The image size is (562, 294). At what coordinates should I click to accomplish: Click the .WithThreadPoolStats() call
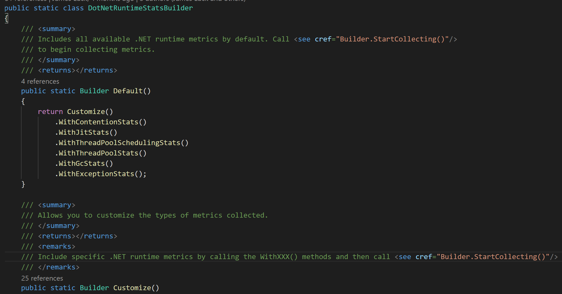click(x=101, y=153)
